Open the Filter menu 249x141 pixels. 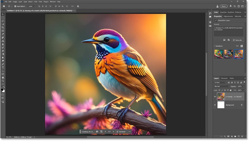[36, 2]
